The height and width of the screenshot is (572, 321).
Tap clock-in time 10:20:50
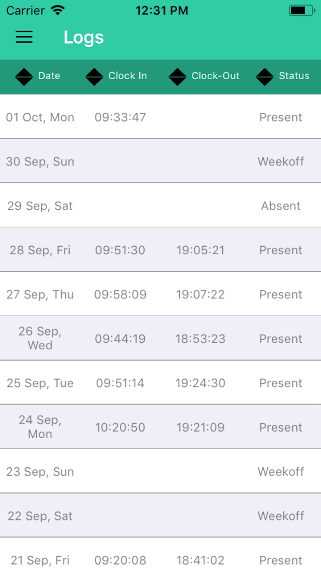pyautogui.click(x=120, y=427)
